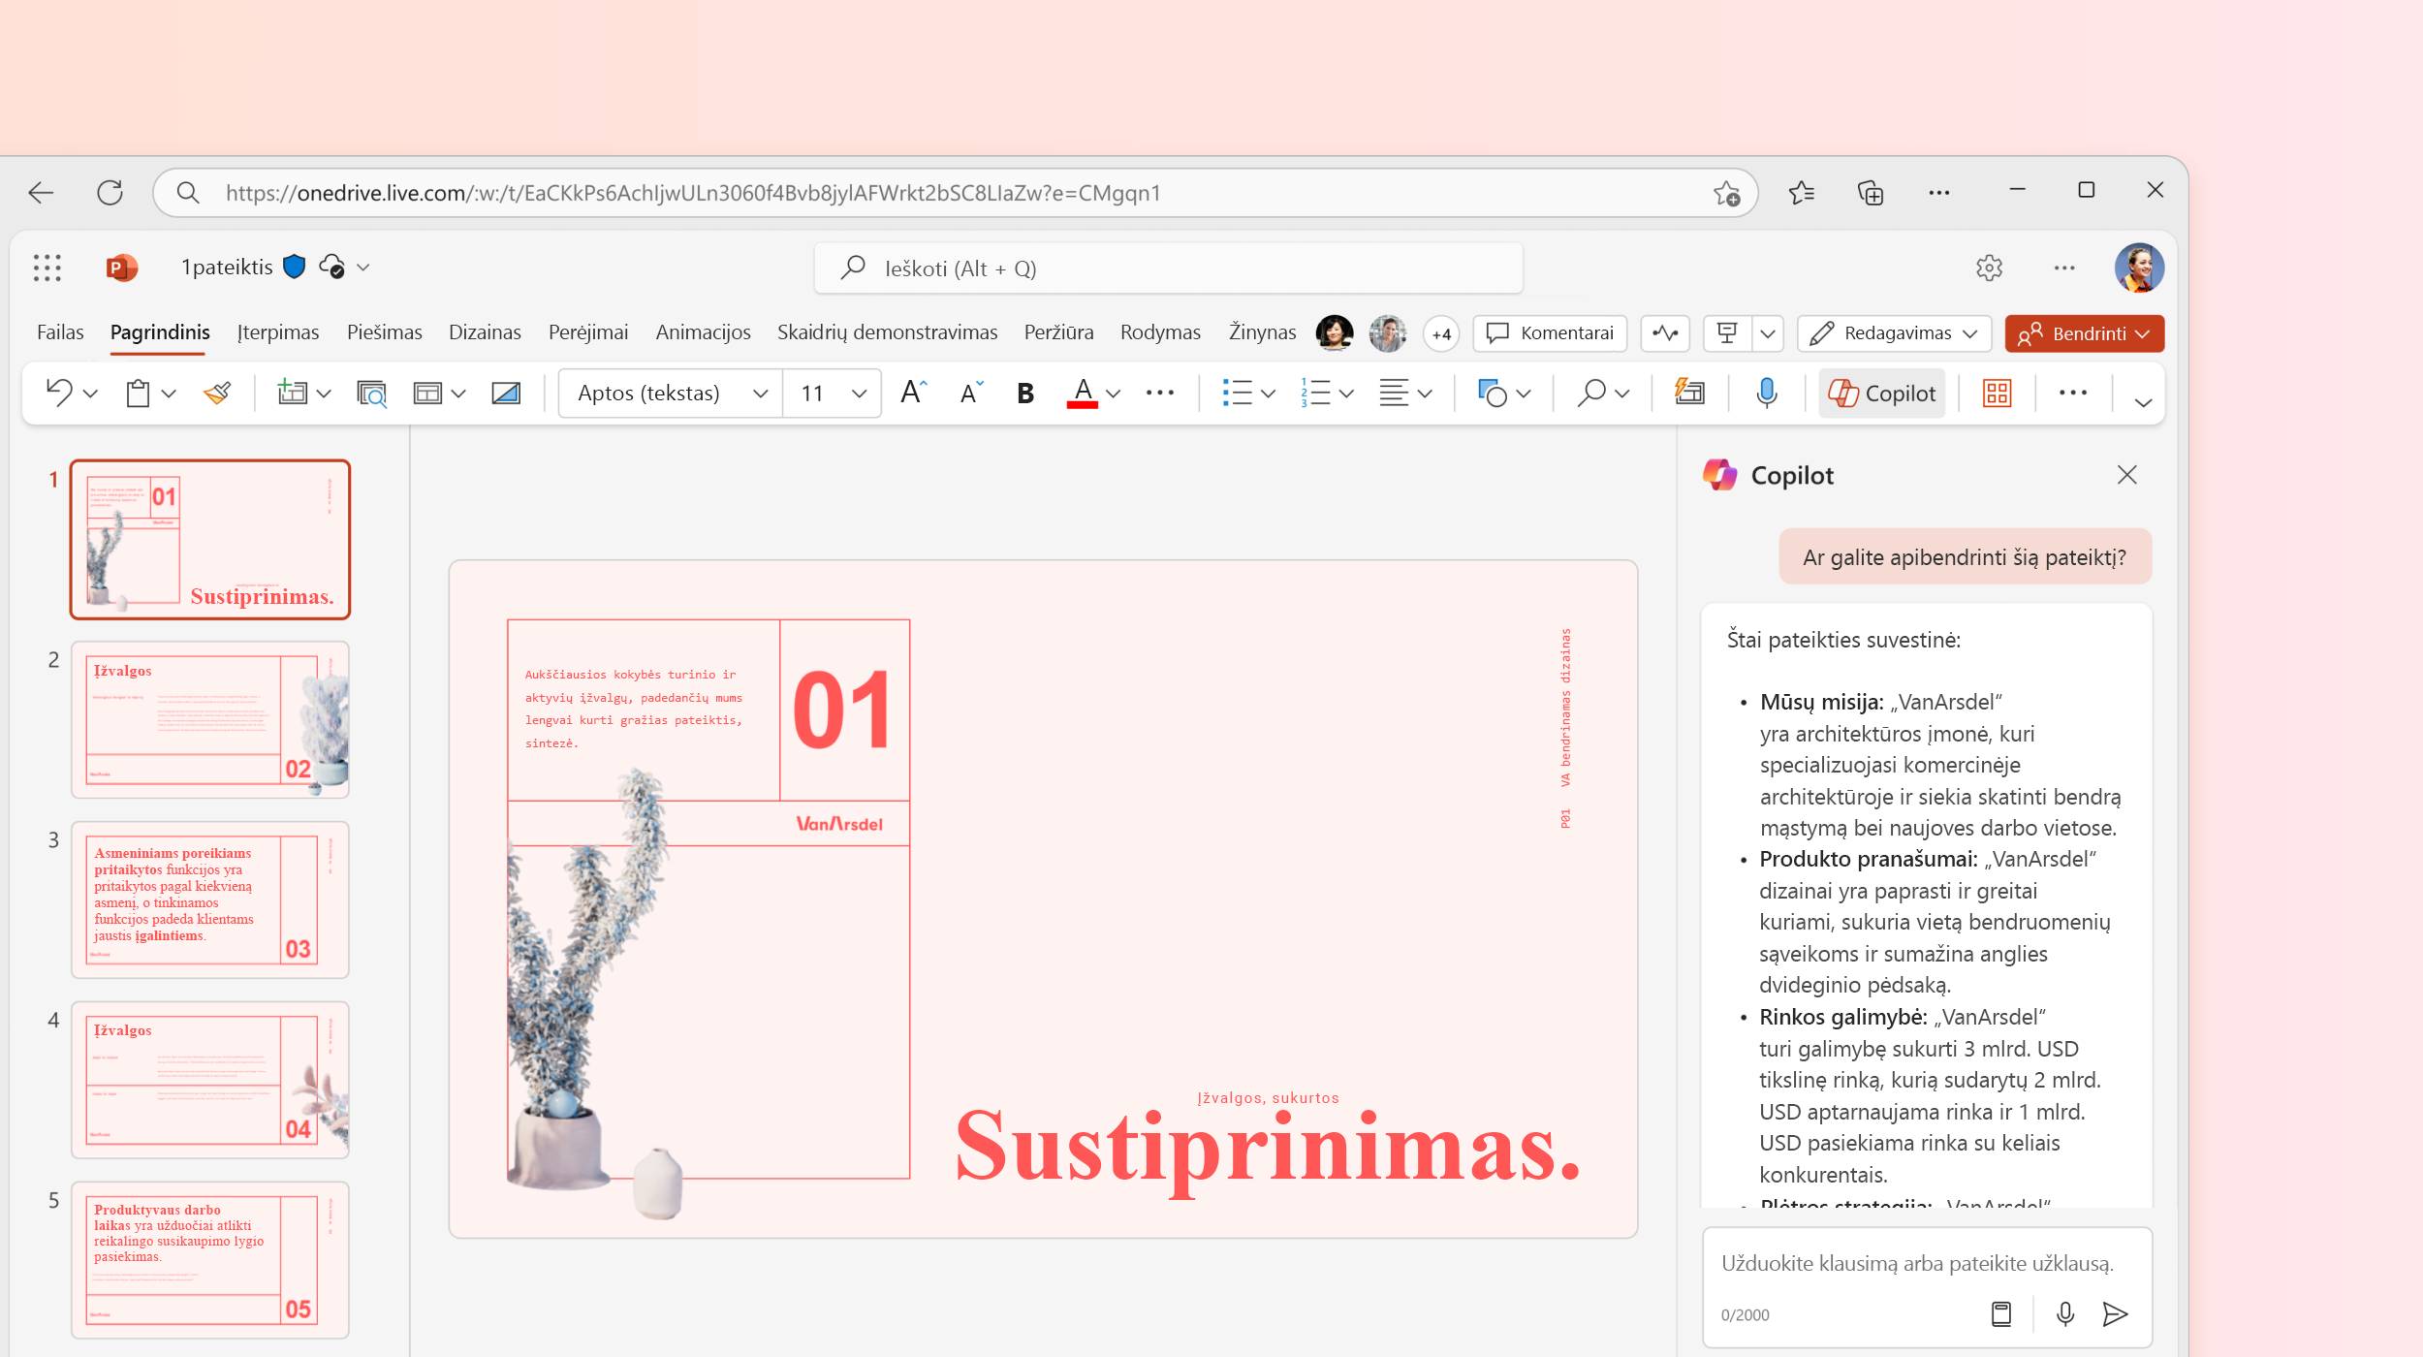
Task: Select slide 3 thumbnail
Action: click(210, 899)
